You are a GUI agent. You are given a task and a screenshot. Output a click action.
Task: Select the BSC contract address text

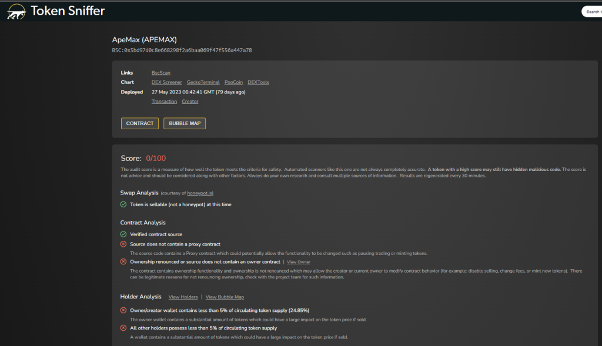[182, 51]
